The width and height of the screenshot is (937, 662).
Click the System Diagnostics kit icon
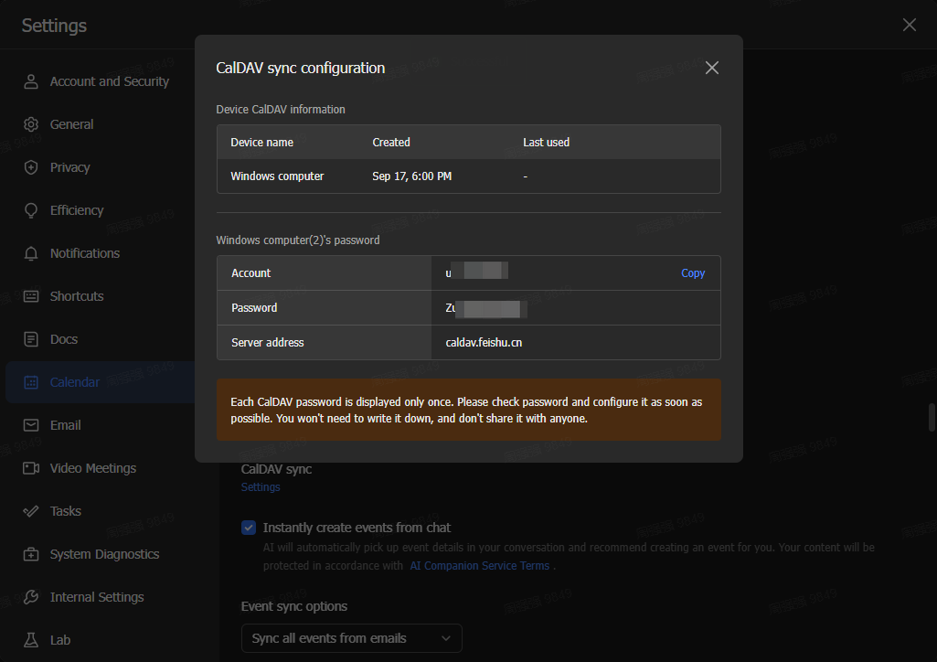pyautogui.click(x=31, y=554)
